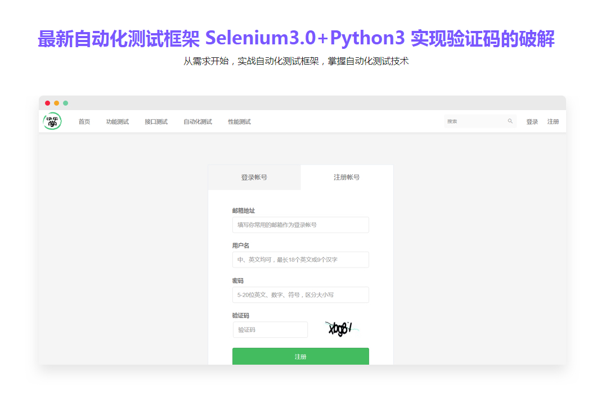Click the 邮箱地址 email input field
This screenshot has width=615, height=404.
[300, 225]
